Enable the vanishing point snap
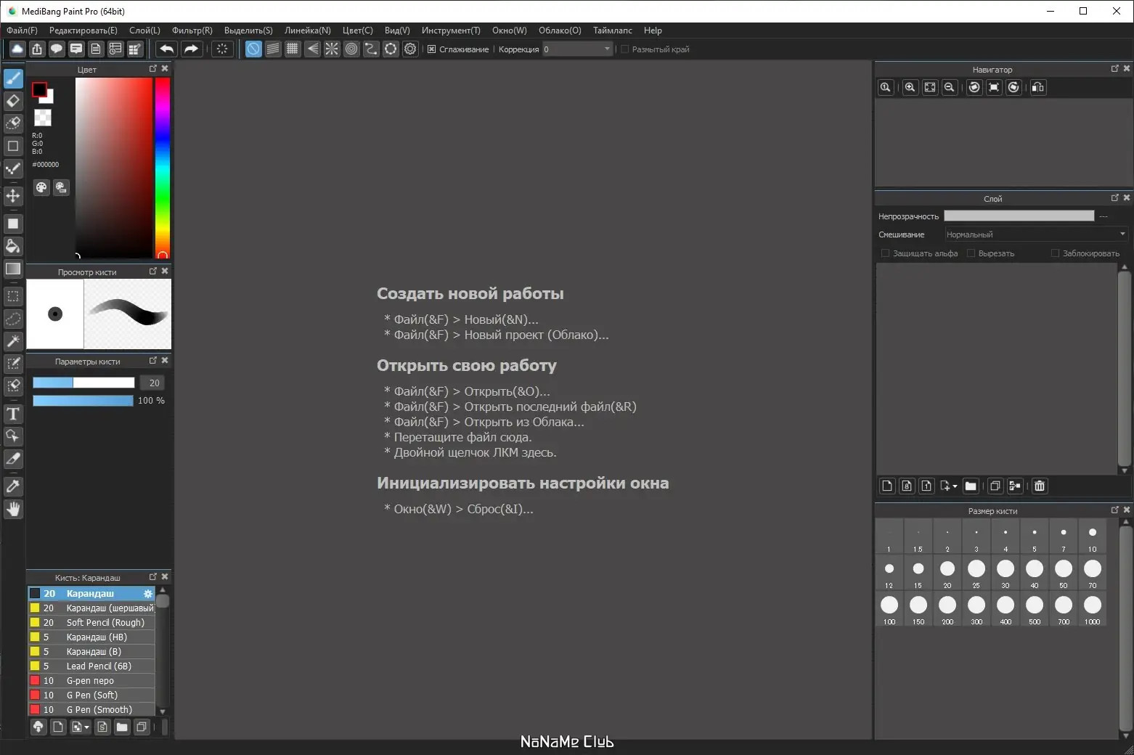This screenshot has width=1134, height=755. 312,49
